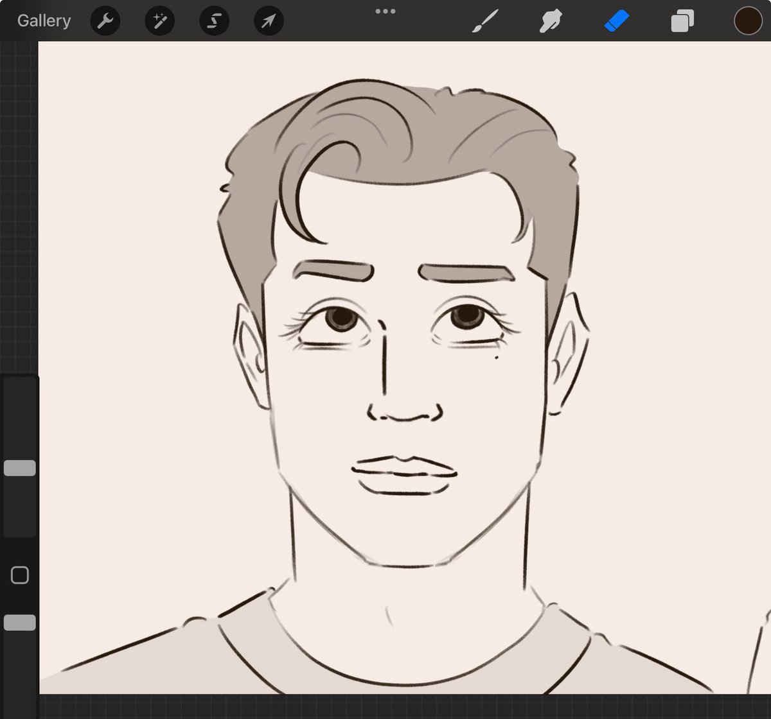Adjust the brush size slider
The image size is (771, 719).
(x=20, y=467)
